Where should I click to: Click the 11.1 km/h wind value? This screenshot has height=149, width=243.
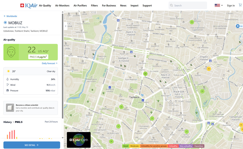pos(51,85)
